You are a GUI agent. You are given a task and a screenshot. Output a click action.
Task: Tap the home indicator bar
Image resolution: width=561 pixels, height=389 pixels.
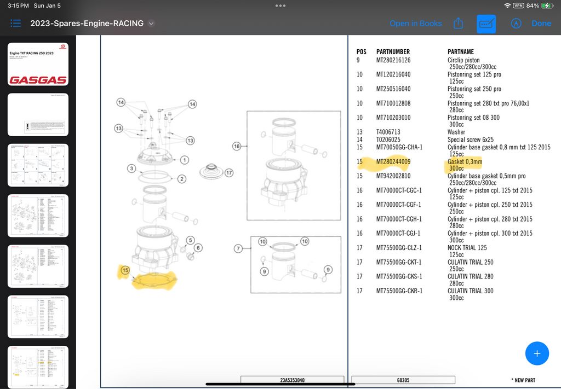280,384
